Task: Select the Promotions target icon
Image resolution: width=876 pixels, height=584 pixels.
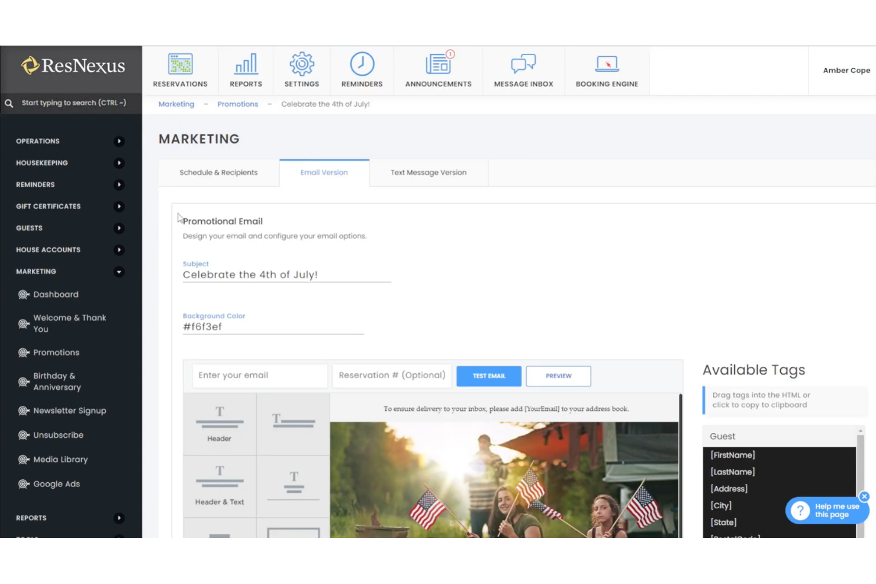Action: [x=23, y=352]
